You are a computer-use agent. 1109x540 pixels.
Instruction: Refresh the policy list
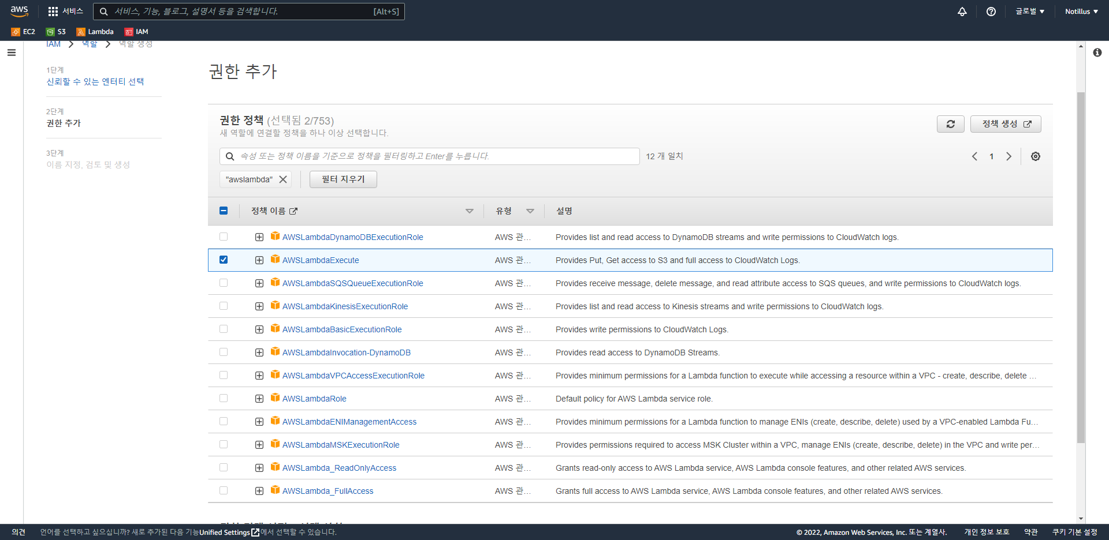coord(951,124)
